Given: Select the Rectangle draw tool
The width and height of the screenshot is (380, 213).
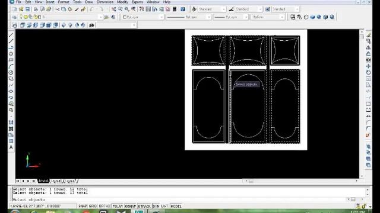Looking at the screenshot, I should click(11, 60).
